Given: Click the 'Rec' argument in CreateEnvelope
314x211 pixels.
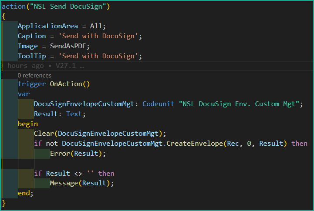Looking at the screenshot, I should (233, 144).
